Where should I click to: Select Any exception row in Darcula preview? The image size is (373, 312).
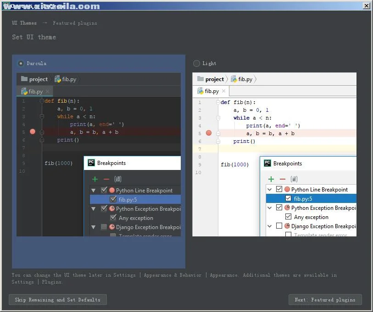click(135, 218)
